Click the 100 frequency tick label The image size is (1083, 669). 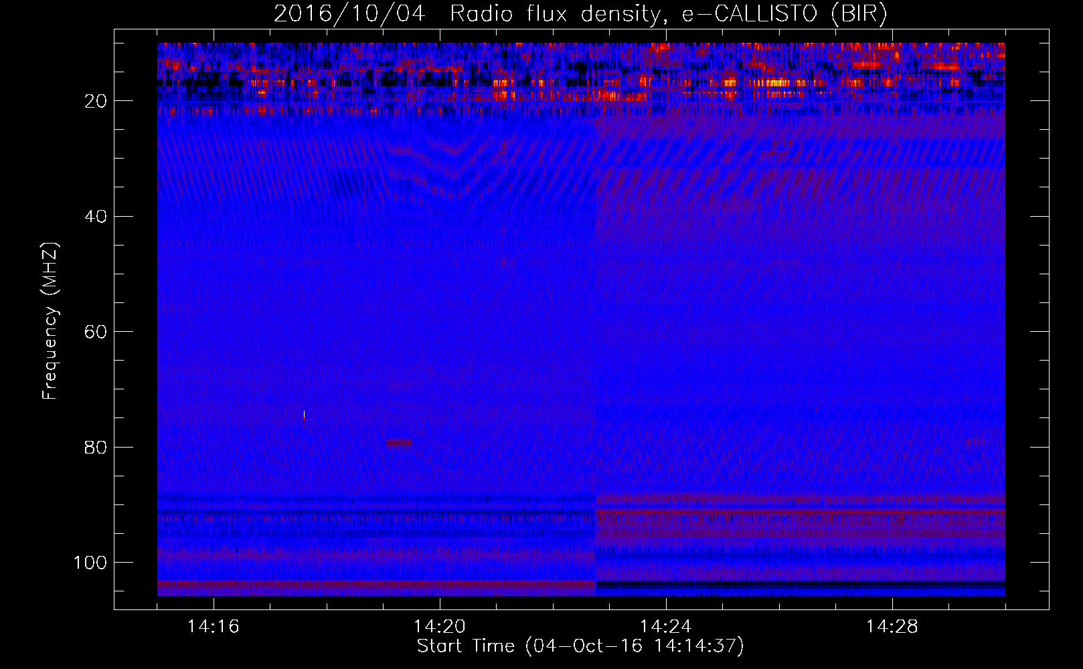90,563
